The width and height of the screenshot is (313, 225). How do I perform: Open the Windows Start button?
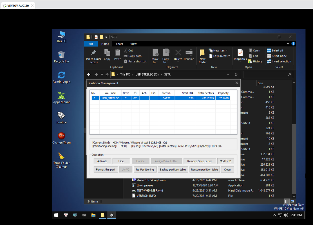pyautogui.click(x=56, y=215)
